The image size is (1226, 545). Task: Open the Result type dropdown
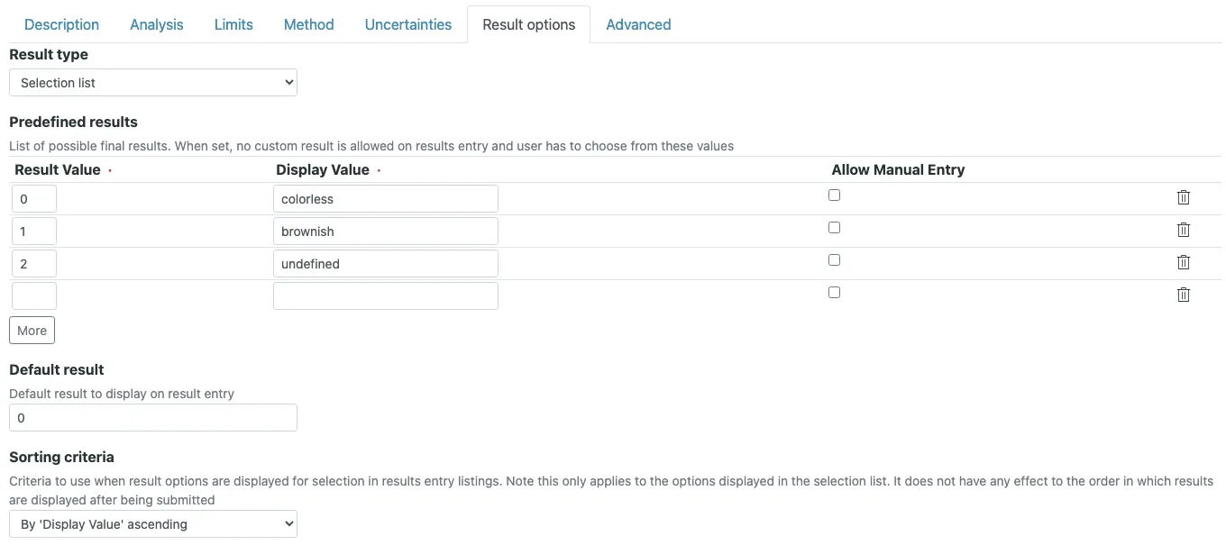pos(153,83)
